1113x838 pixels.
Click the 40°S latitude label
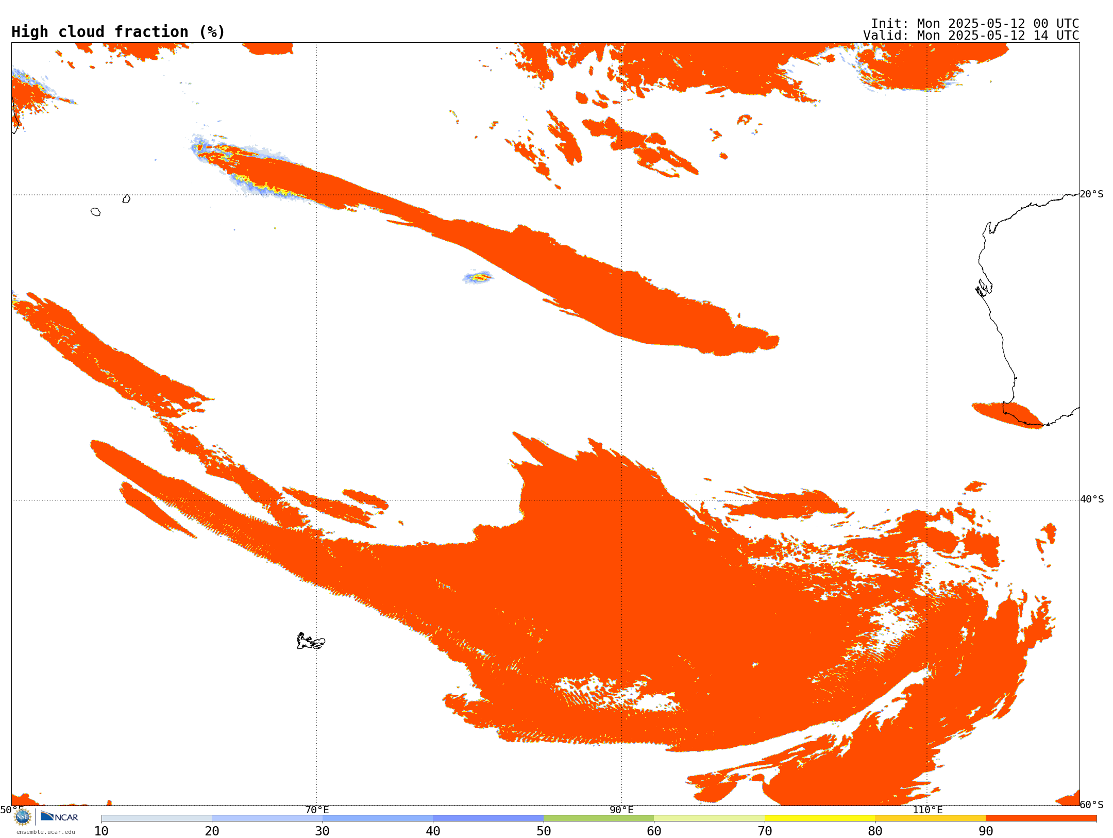[x=1092, y=499]
